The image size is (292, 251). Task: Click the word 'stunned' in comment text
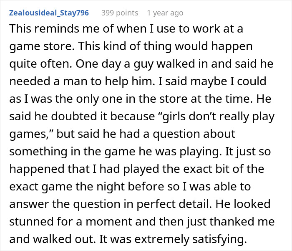tap(31, 221)
